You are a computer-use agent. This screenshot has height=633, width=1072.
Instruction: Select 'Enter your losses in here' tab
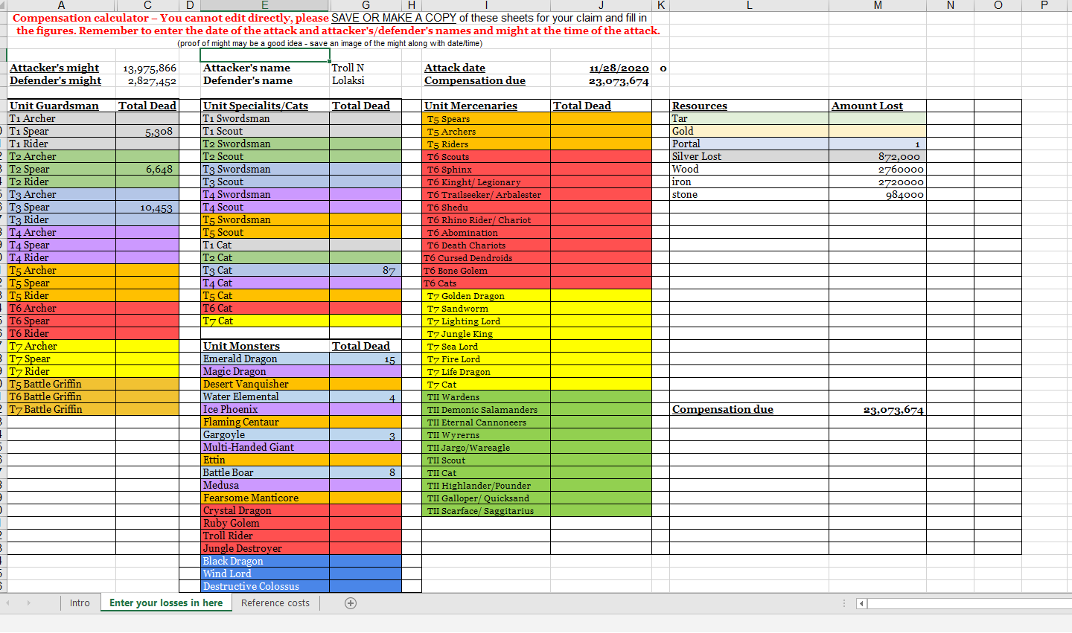point(166,603)
